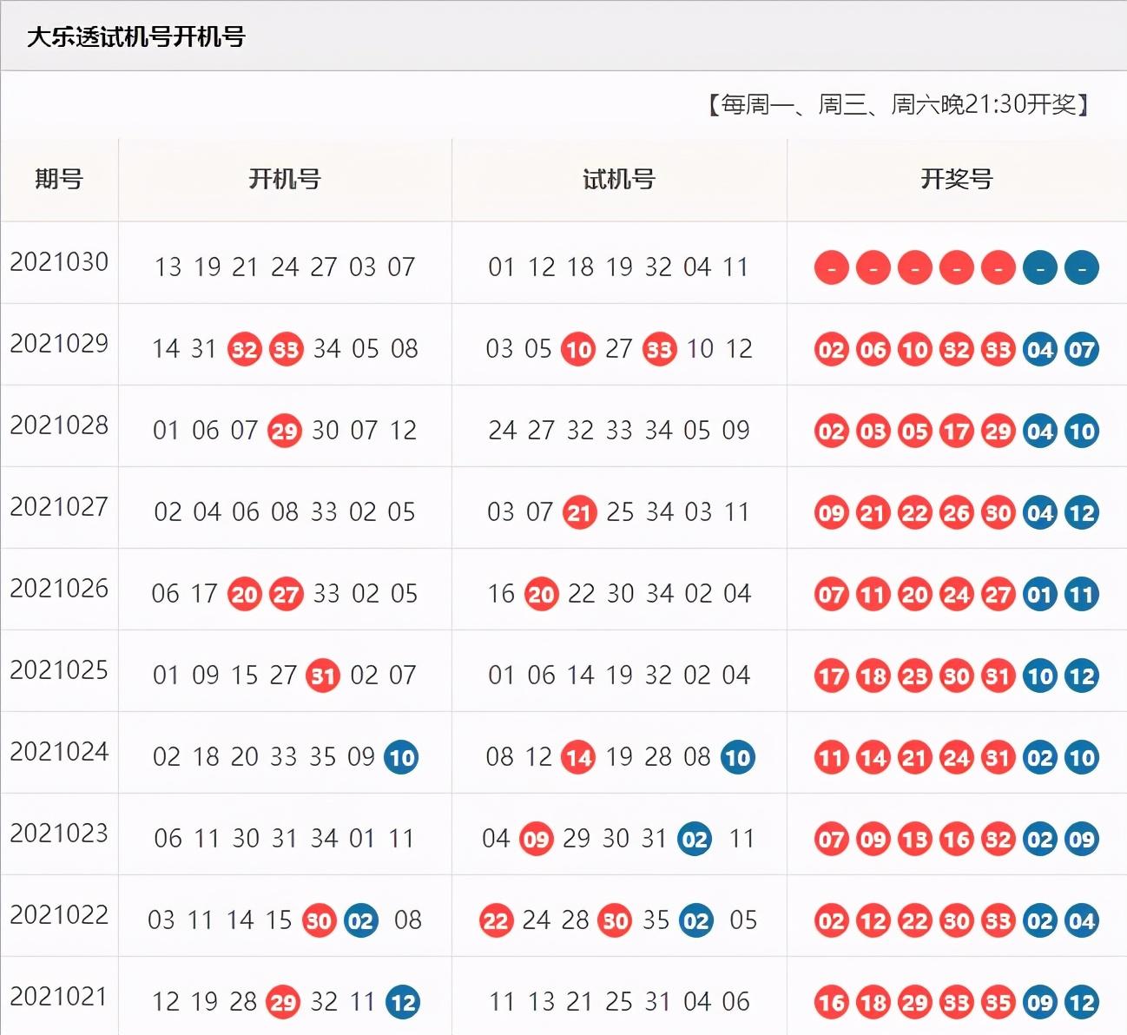The width and height of the screenshot is (1127, 1035).
Task: Click period number 2021030
Action: coord(59,261)
